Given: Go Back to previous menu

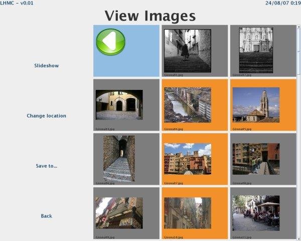Looking at the screenshot, I should pos(47,216).
